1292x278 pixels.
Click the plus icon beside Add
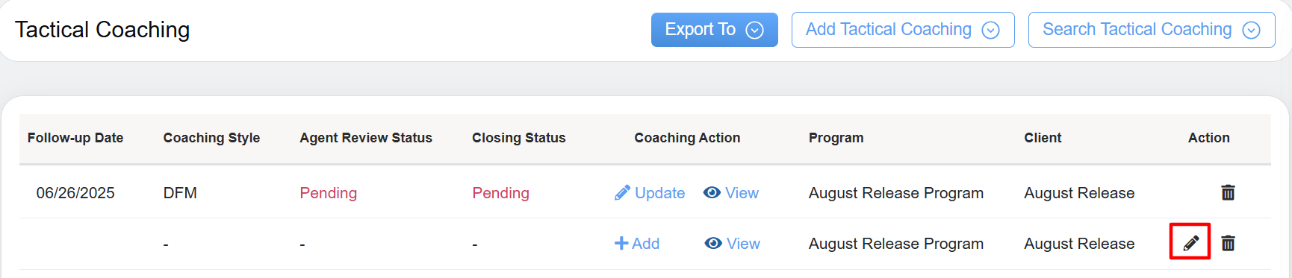point(621,244)
